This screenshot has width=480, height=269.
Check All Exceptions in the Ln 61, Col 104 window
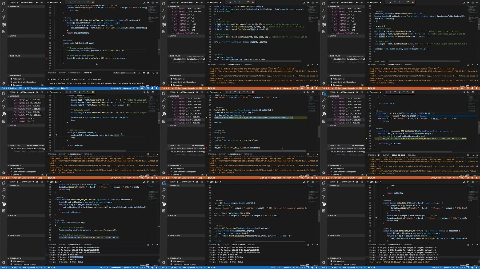[x=171, y=169]
